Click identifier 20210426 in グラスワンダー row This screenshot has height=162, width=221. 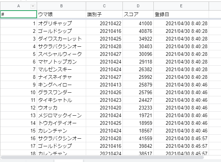point(104,92)
